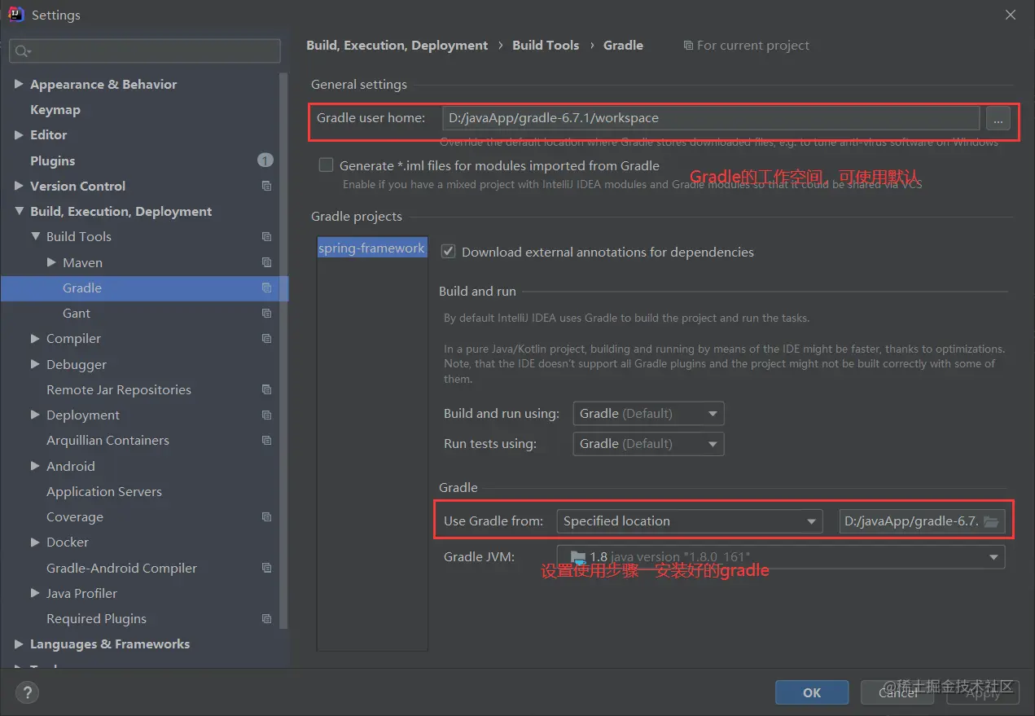Click the OK button
Screen dimensions: 1035x716
click(812, 692)
